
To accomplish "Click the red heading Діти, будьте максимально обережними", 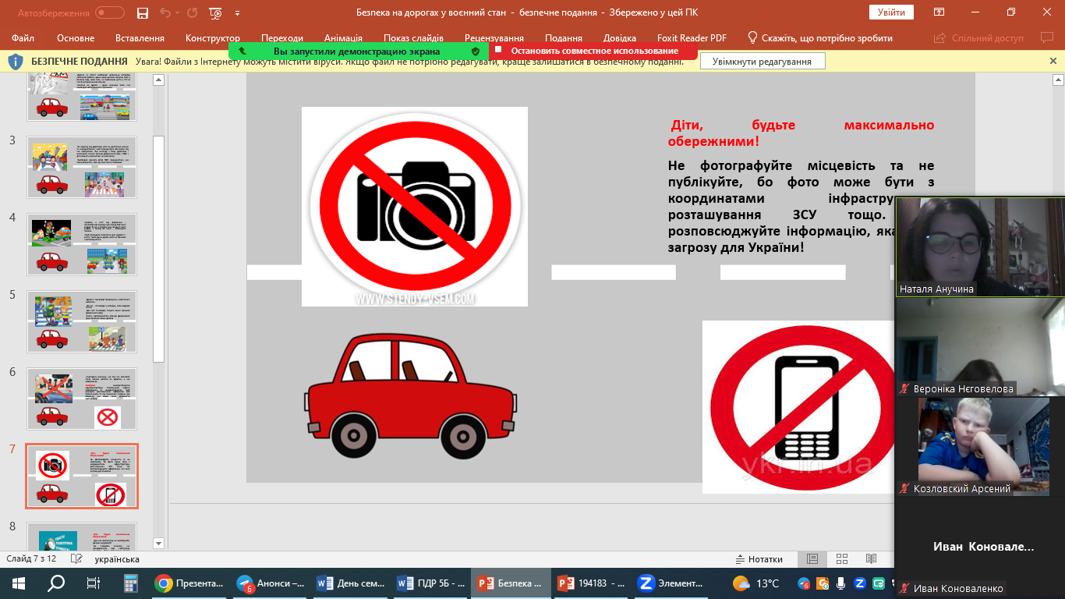I will (x=801, y=133).
